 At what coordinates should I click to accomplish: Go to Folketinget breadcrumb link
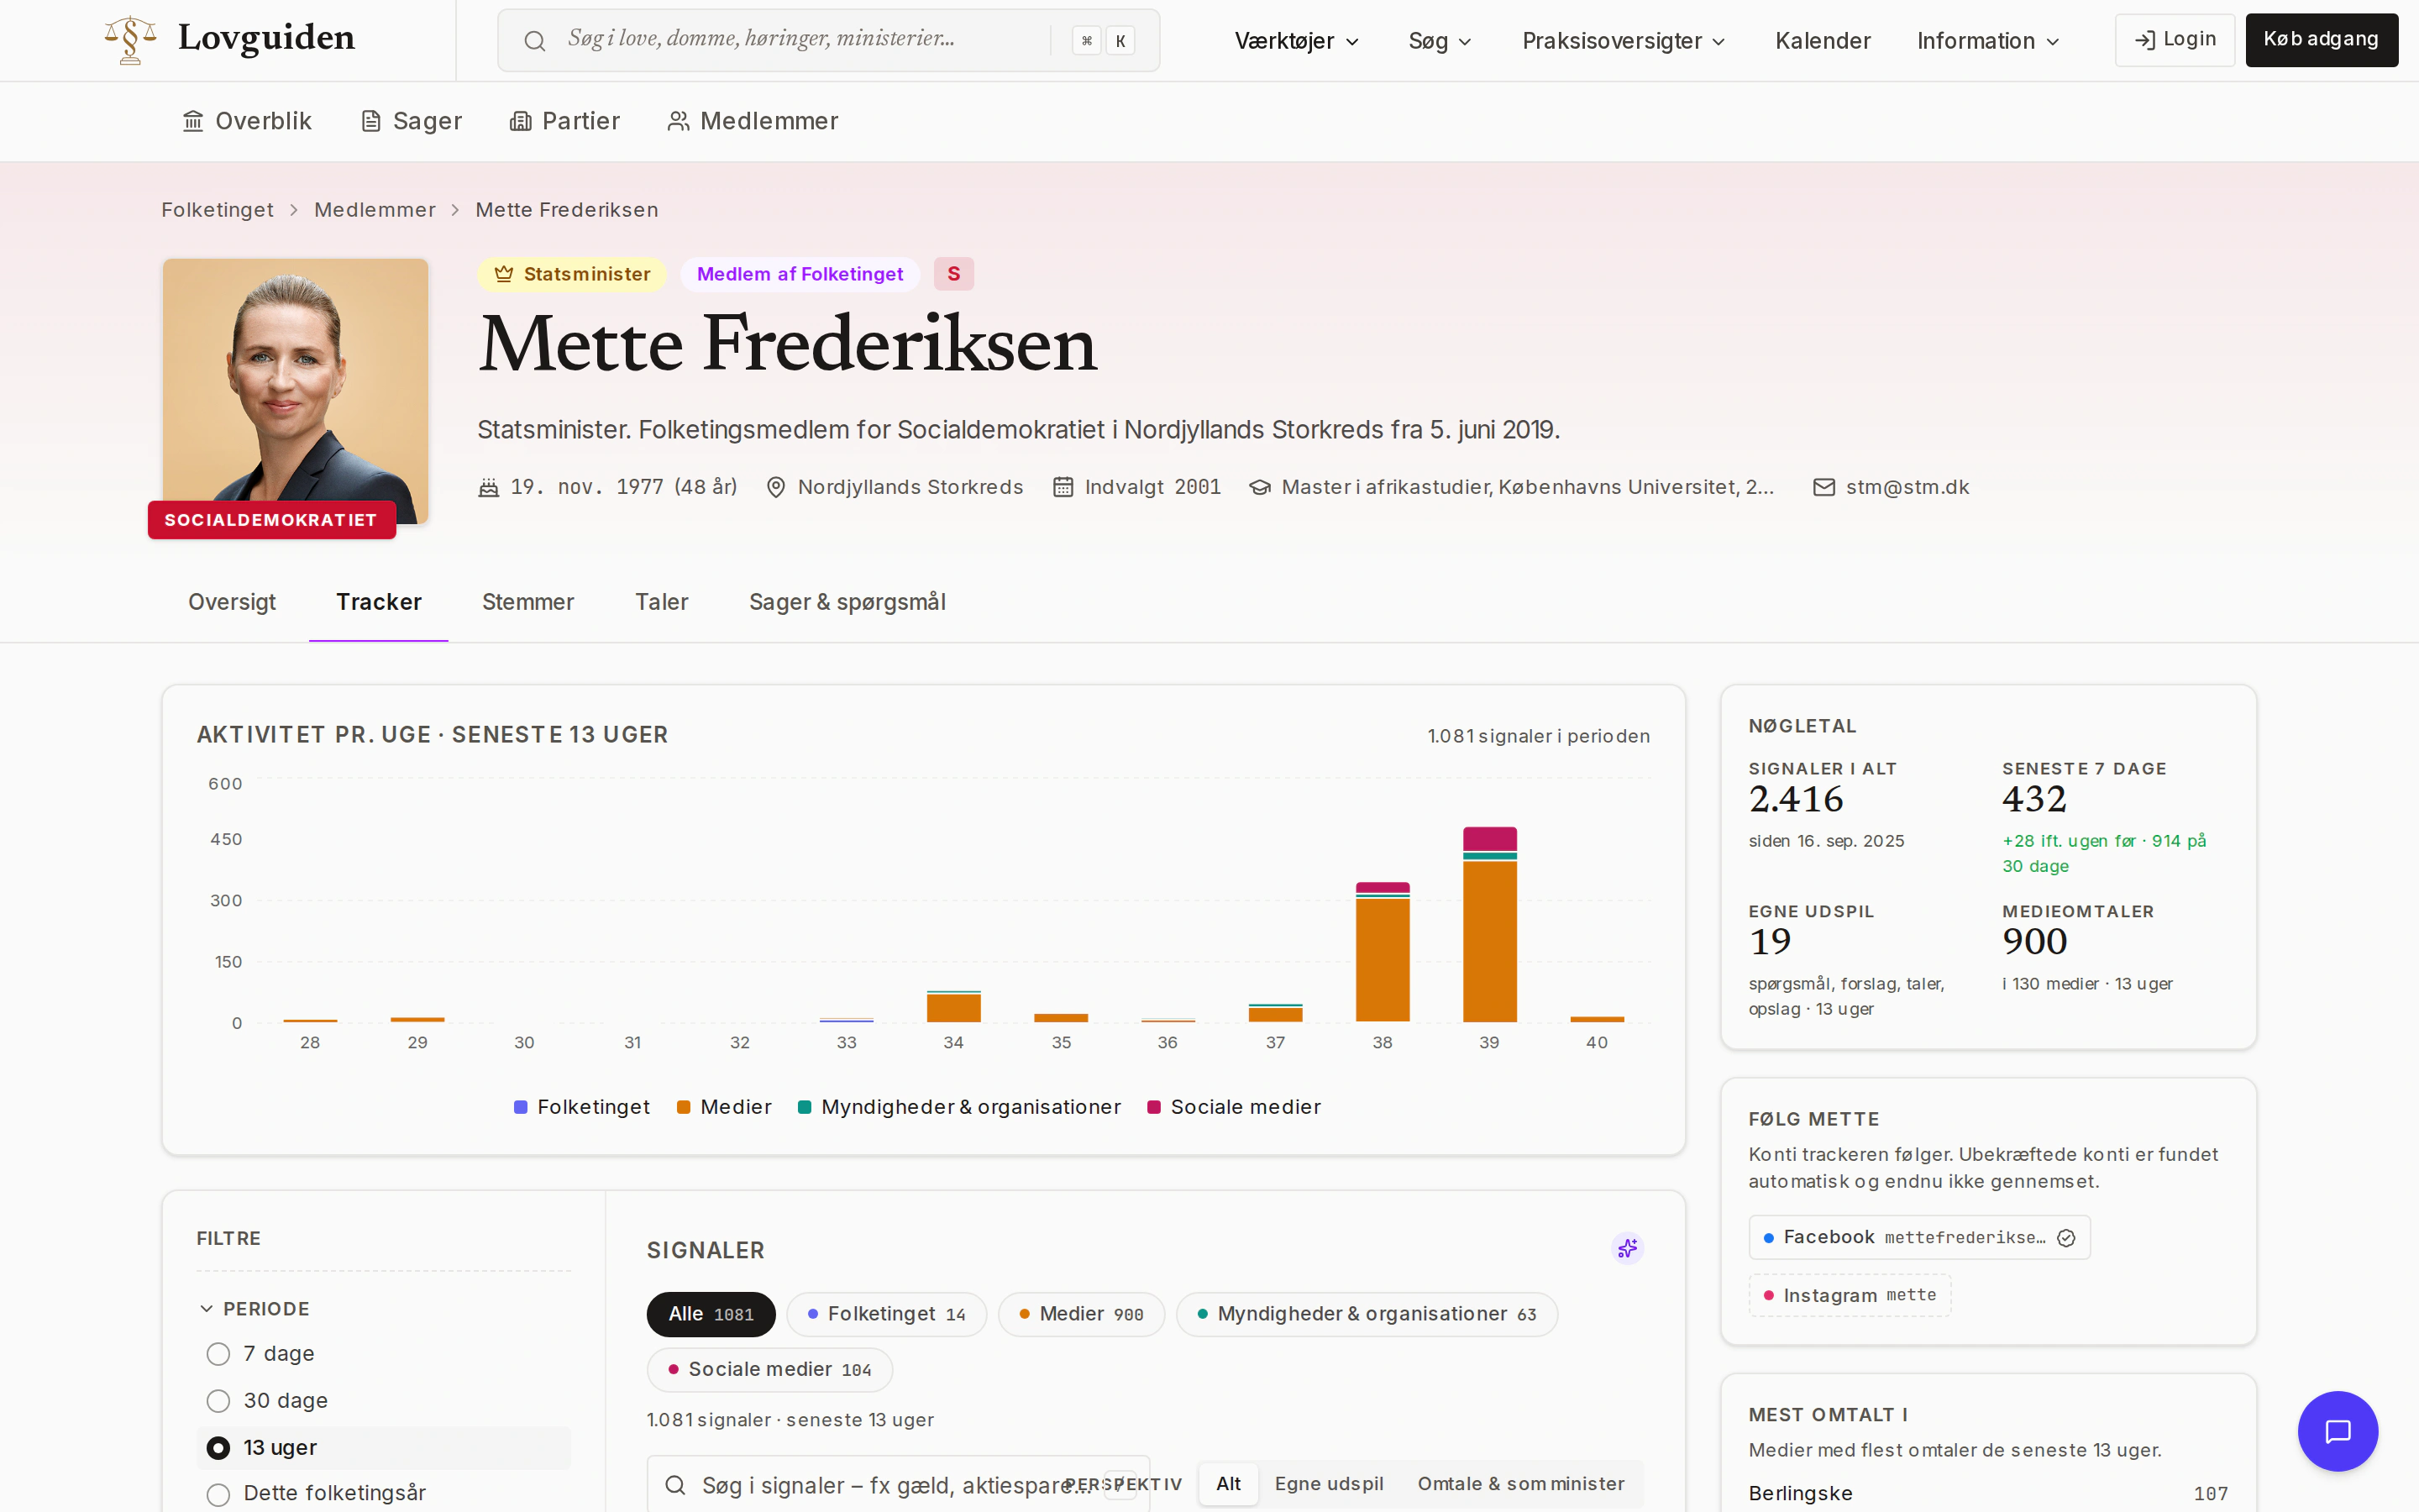pyautogui.click(x=217, y=210)
